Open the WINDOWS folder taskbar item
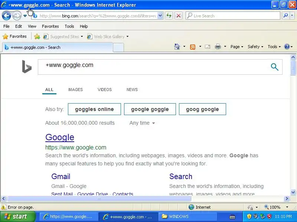The image size is (297, 222). point(187,217)
